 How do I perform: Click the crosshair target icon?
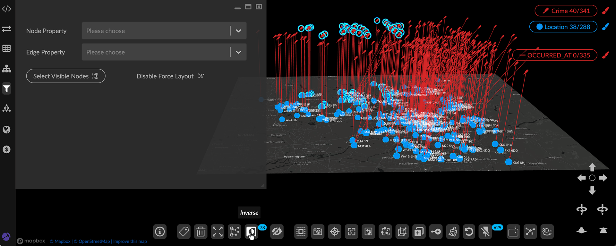(x=335, y=232)
